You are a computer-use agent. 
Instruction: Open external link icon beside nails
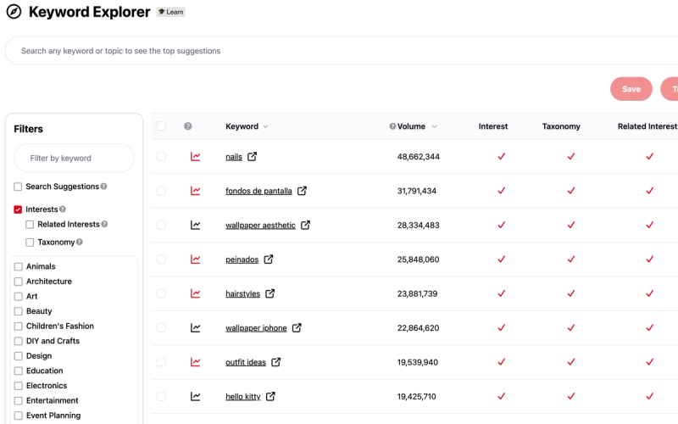[x=252, y=157]
